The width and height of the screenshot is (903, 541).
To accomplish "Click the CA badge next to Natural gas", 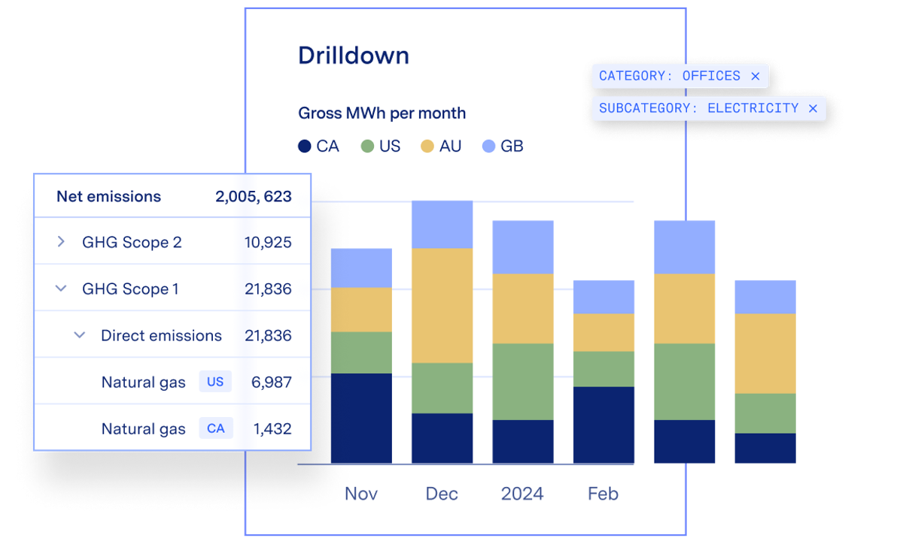I will pos(215,428).
